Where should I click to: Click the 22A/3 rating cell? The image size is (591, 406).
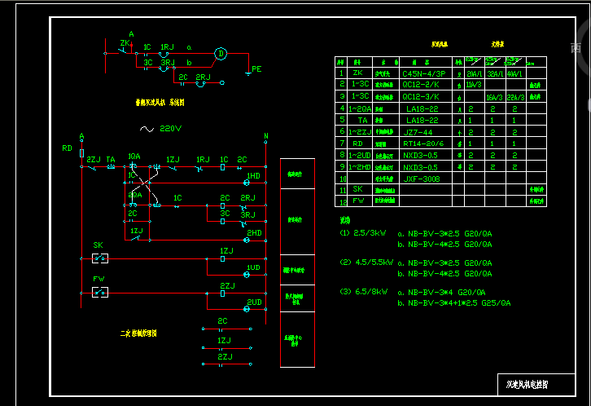515,97
